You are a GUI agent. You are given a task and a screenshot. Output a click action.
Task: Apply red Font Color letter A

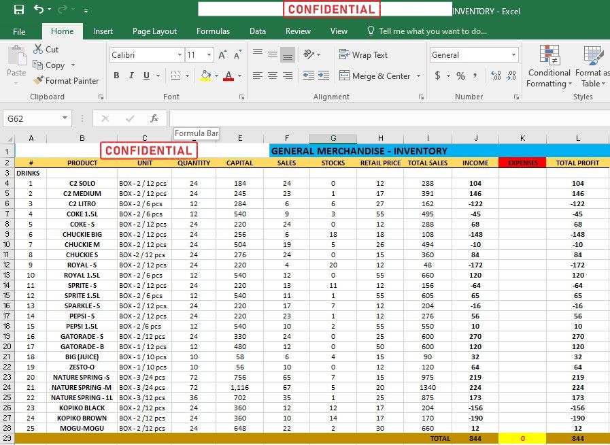[228, 76]
